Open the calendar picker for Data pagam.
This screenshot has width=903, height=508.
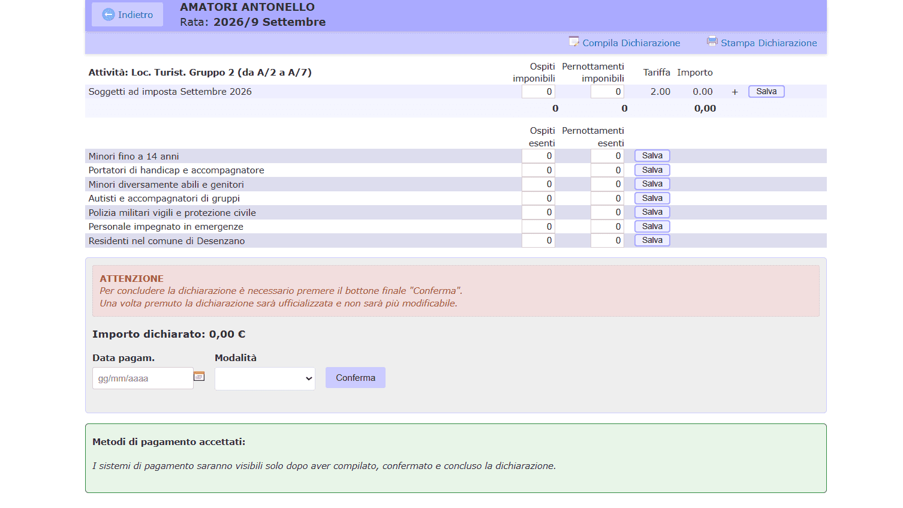point(199,376)
